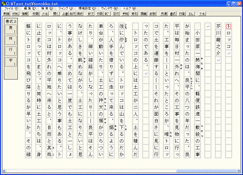This screenshot has width=243, height=175.
Task: Click the column starting with ロッコは村外れ
Action: coord(49,91)
